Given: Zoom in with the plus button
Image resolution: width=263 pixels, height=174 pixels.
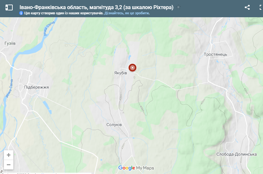Looking at the screenshot, I should 8,155.
